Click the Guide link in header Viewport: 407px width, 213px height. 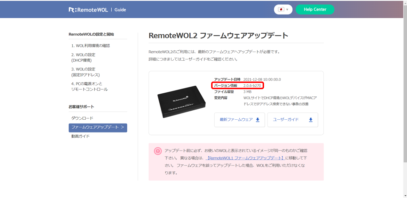click(x=120, y=10)
